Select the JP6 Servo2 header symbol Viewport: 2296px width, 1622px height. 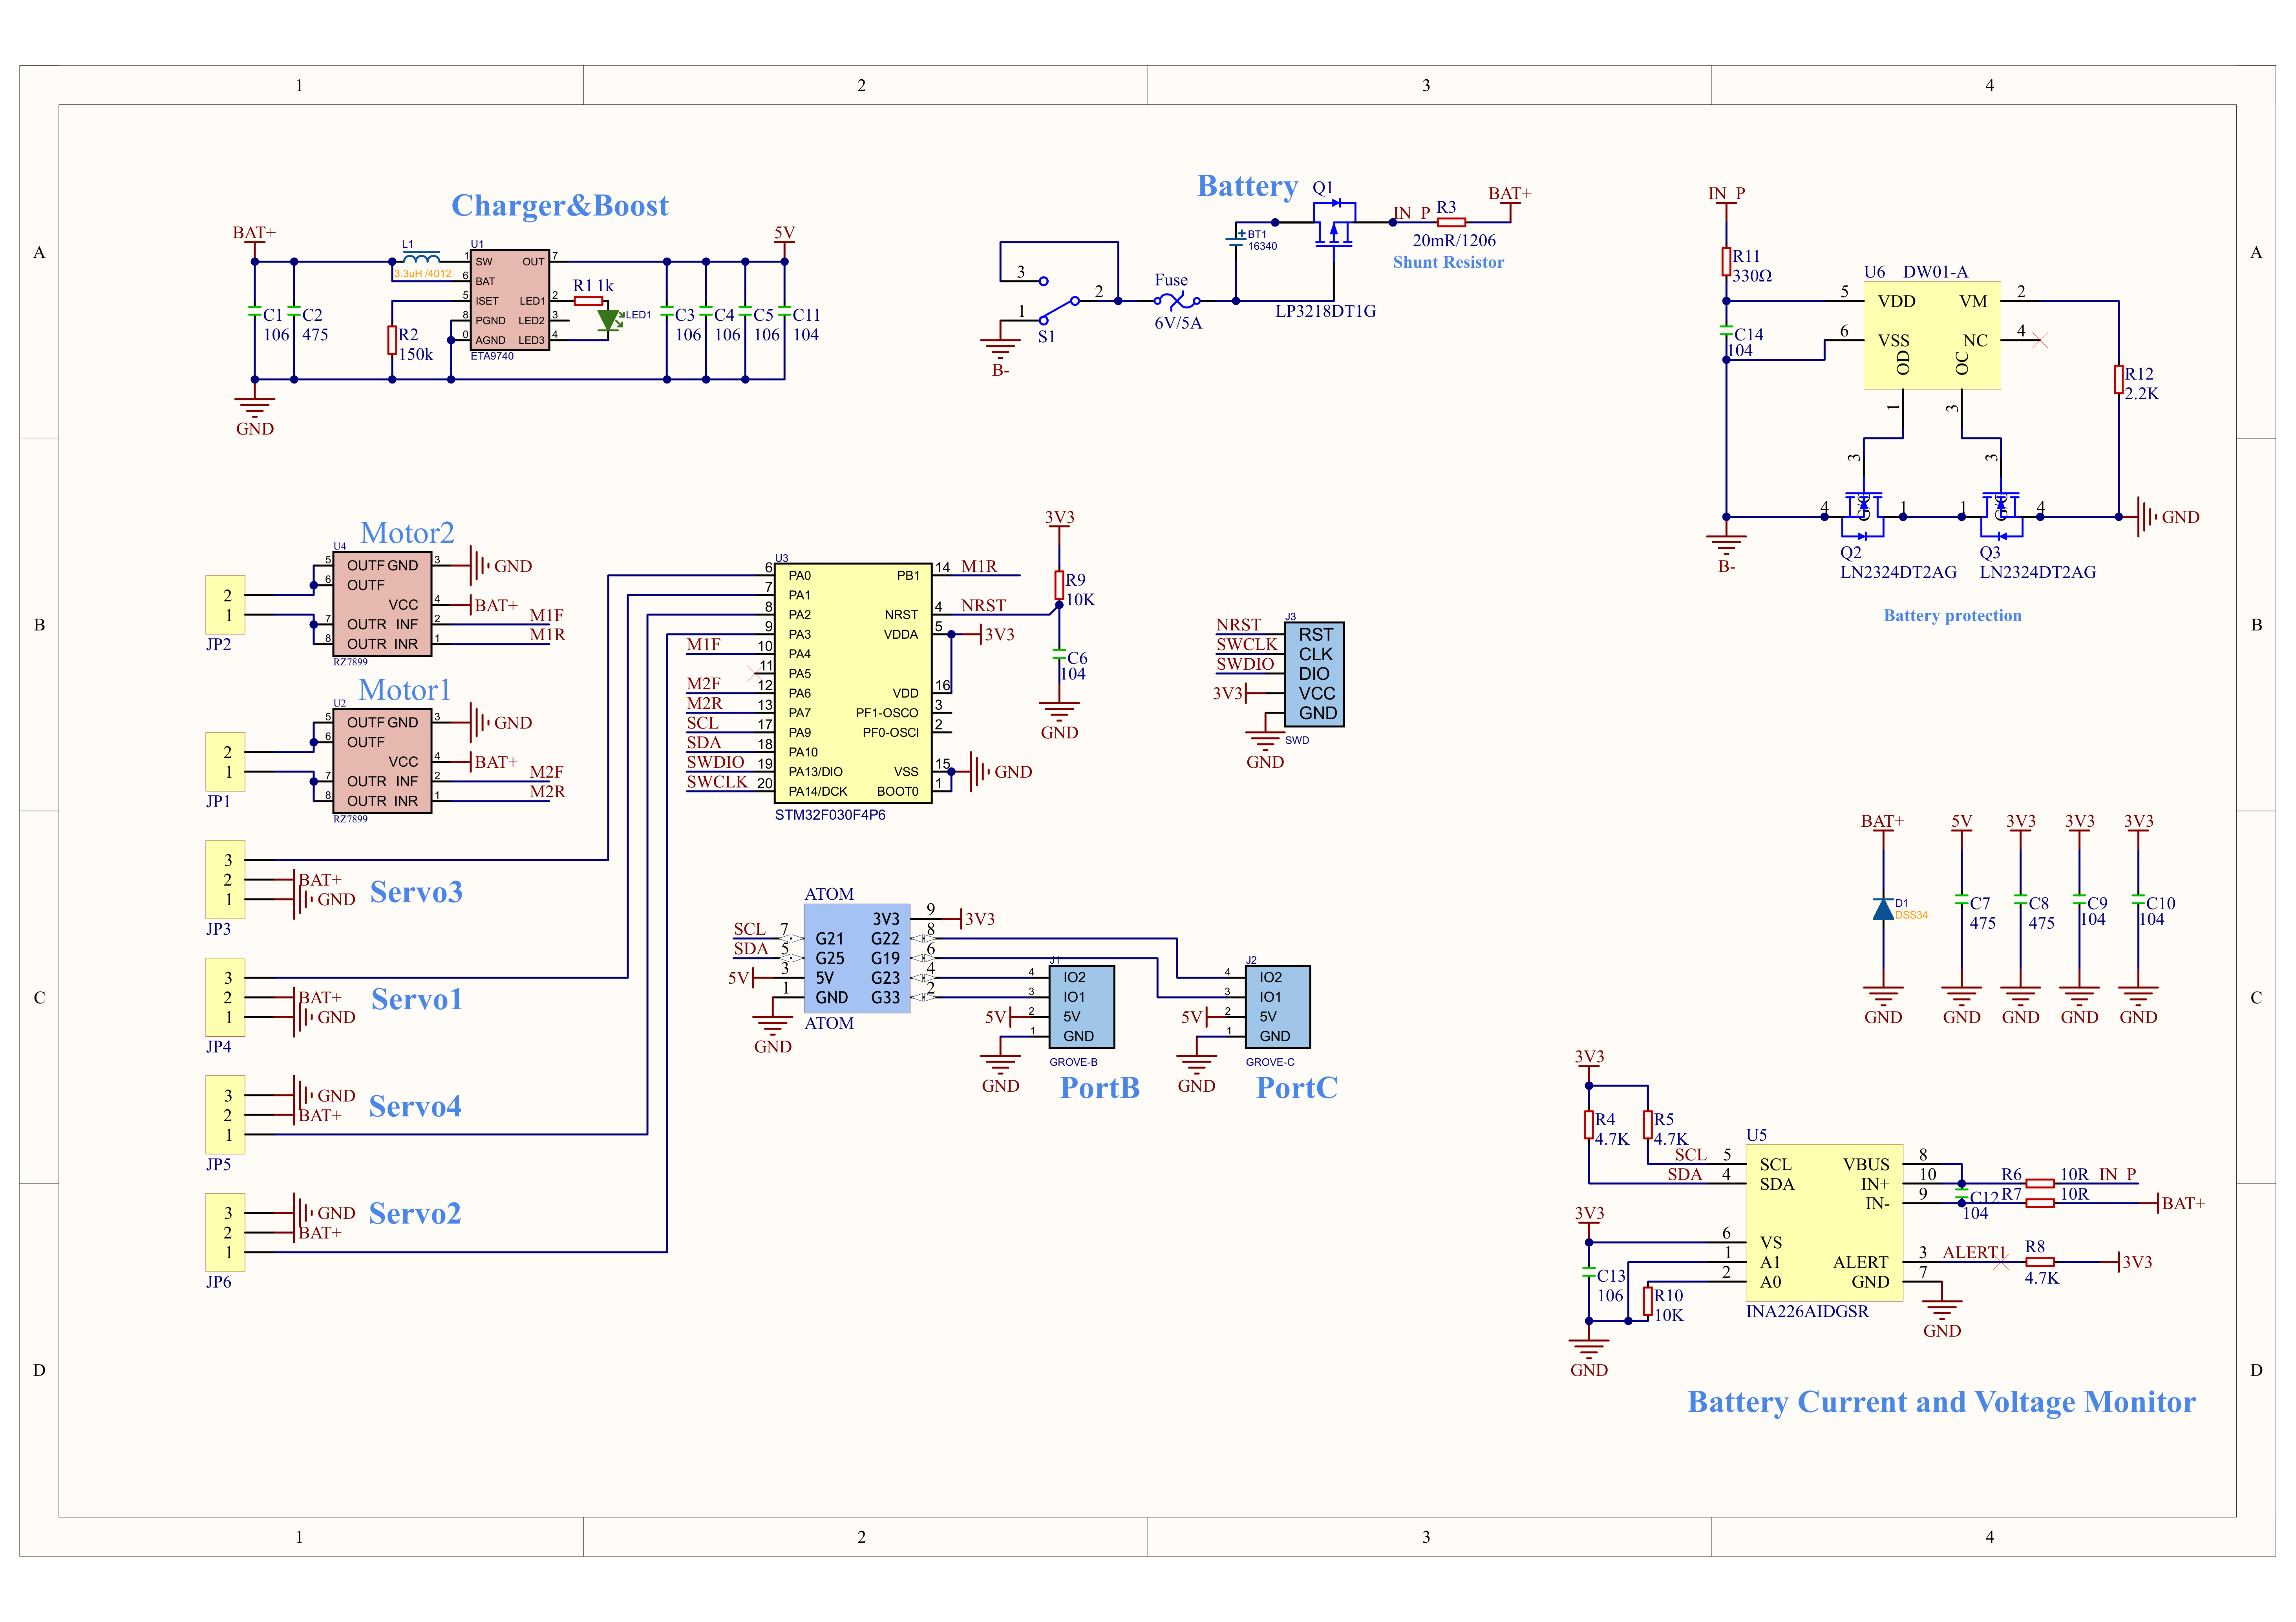[x=225, y=1232]
